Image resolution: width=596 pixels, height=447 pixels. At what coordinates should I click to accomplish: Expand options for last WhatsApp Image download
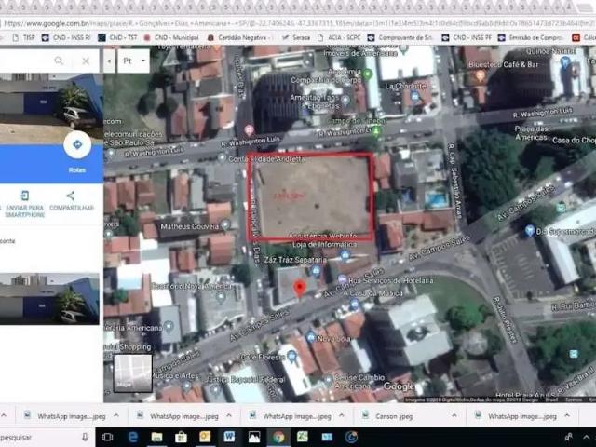pos(567,416)
